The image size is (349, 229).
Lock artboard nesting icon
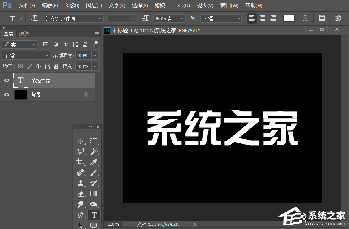pyautogui.click(x=47, y=66)
